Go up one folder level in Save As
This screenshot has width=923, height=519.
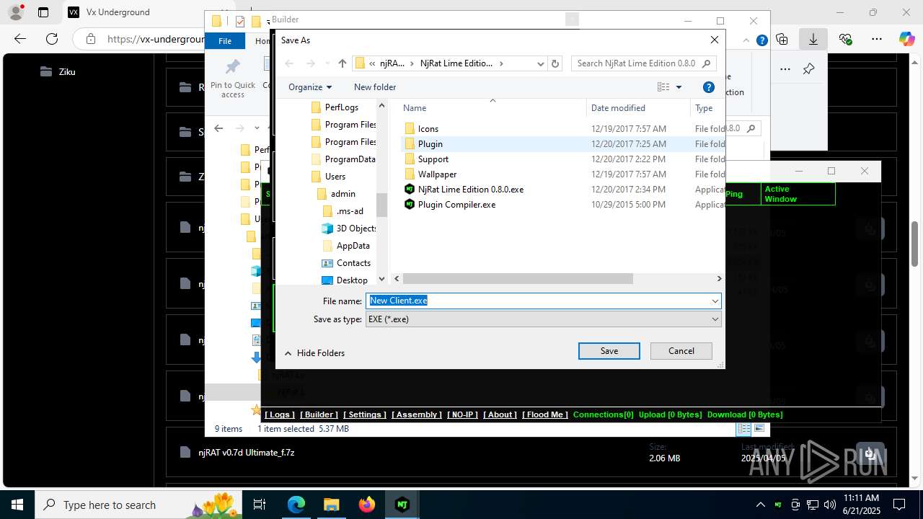[343, 63]
